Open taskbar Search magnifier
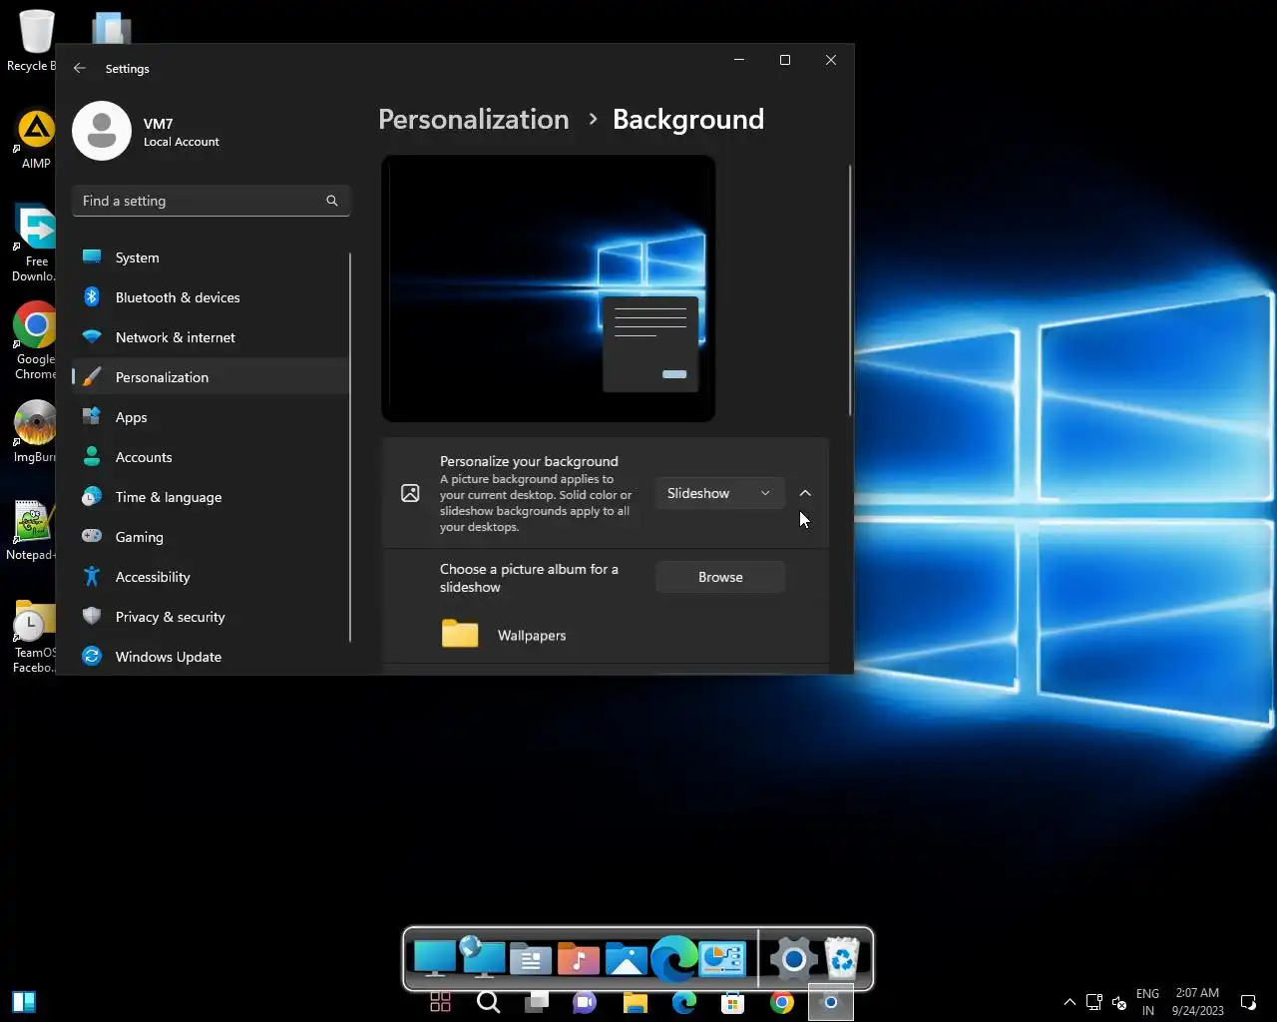 coord(488,1002)
